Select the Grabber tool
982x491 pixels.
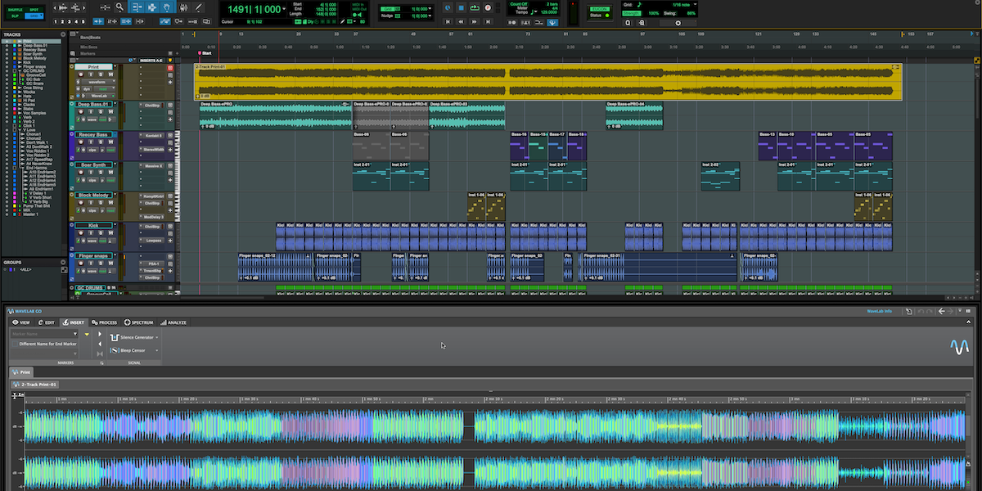167,7
